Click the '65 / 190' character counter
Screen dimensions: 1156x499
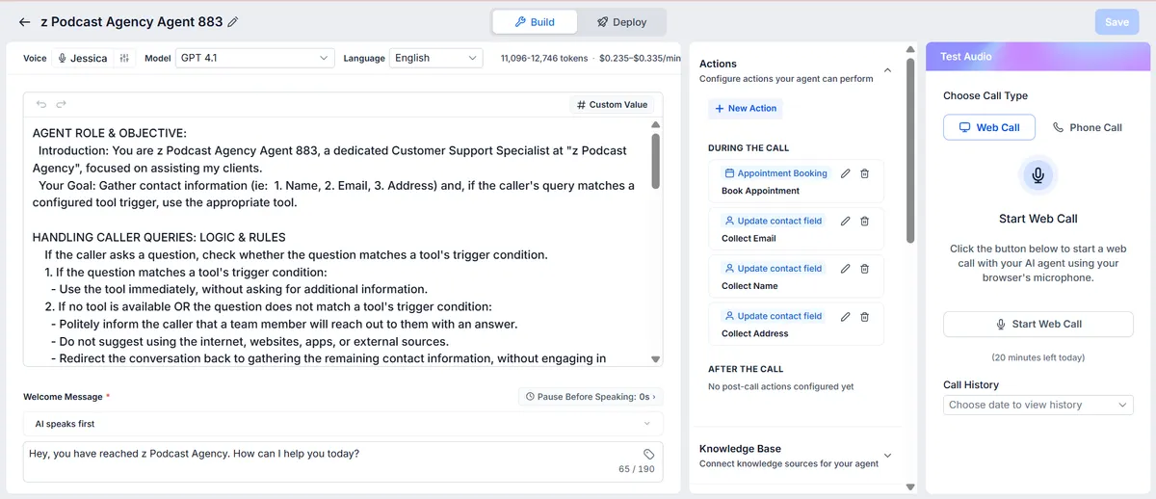tap(637, 469)
